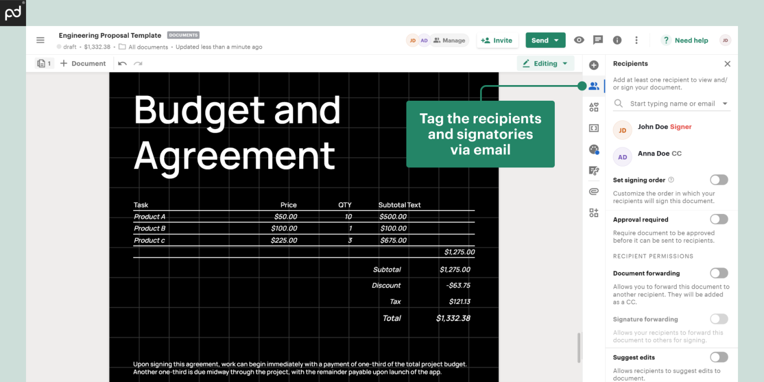Open the hamburger main menu
The width and height of the screenshot is (764, 382).
[40, 40]
